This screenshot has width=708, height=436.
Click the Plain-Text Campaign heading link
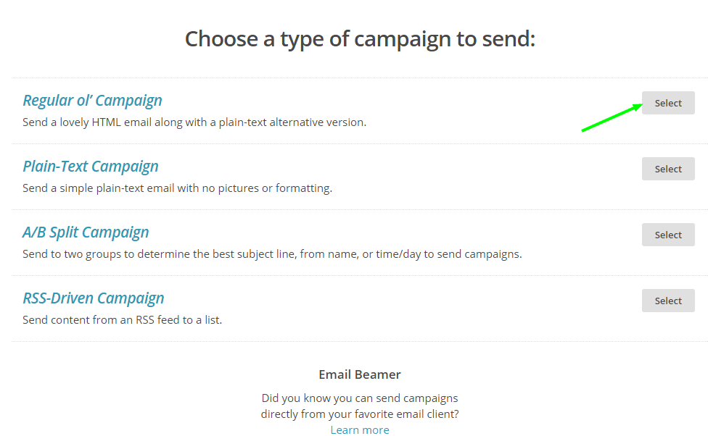(91, 167)
